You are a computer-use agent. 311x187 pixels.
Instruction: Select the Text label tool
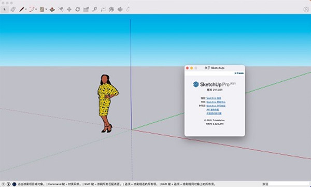coord(103,9)
